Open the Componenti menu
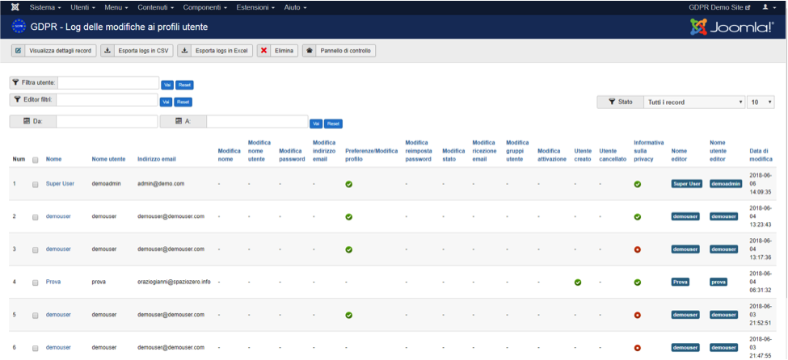Viewport: 788px width, 360px height. (205, 7)
